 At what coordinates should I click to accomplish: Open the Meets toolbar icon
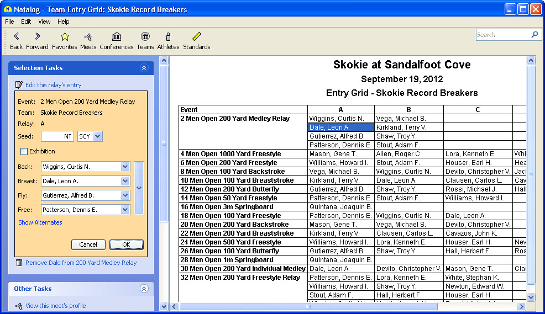88,37
